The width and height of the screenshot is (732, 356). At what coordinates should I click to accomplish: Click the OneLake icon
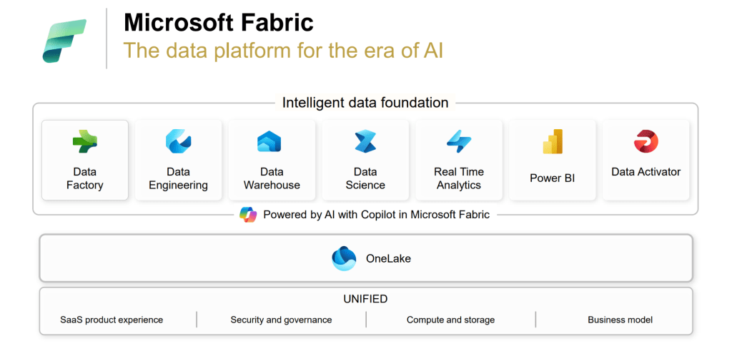(344, 258)
